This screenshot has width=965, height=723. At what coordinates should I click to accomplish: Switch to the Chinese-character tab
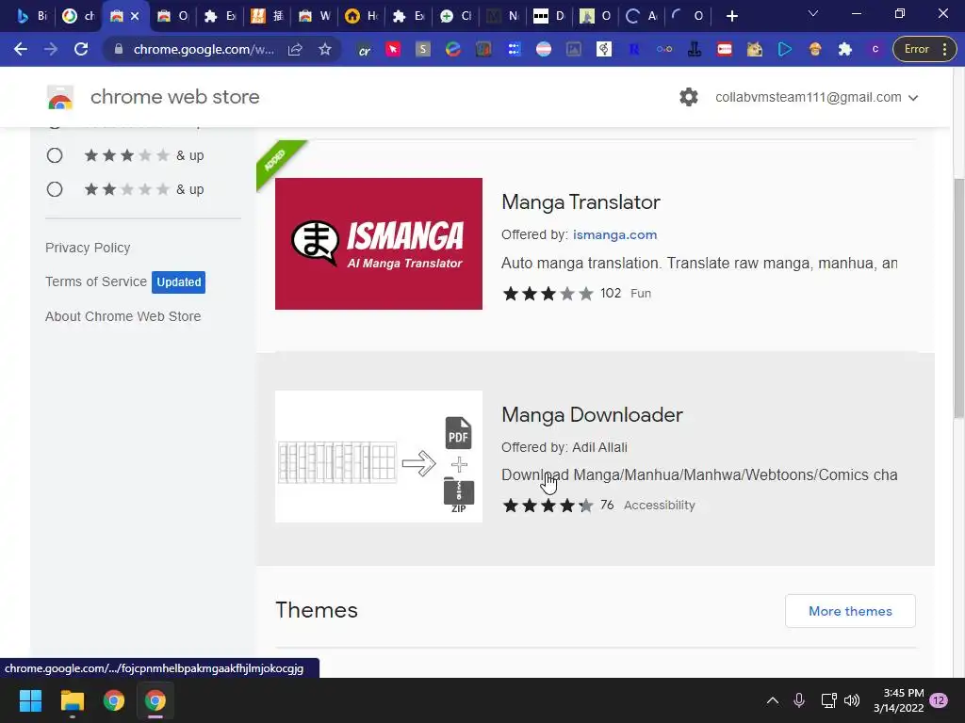pyautogui.click(x=268, y=16)
